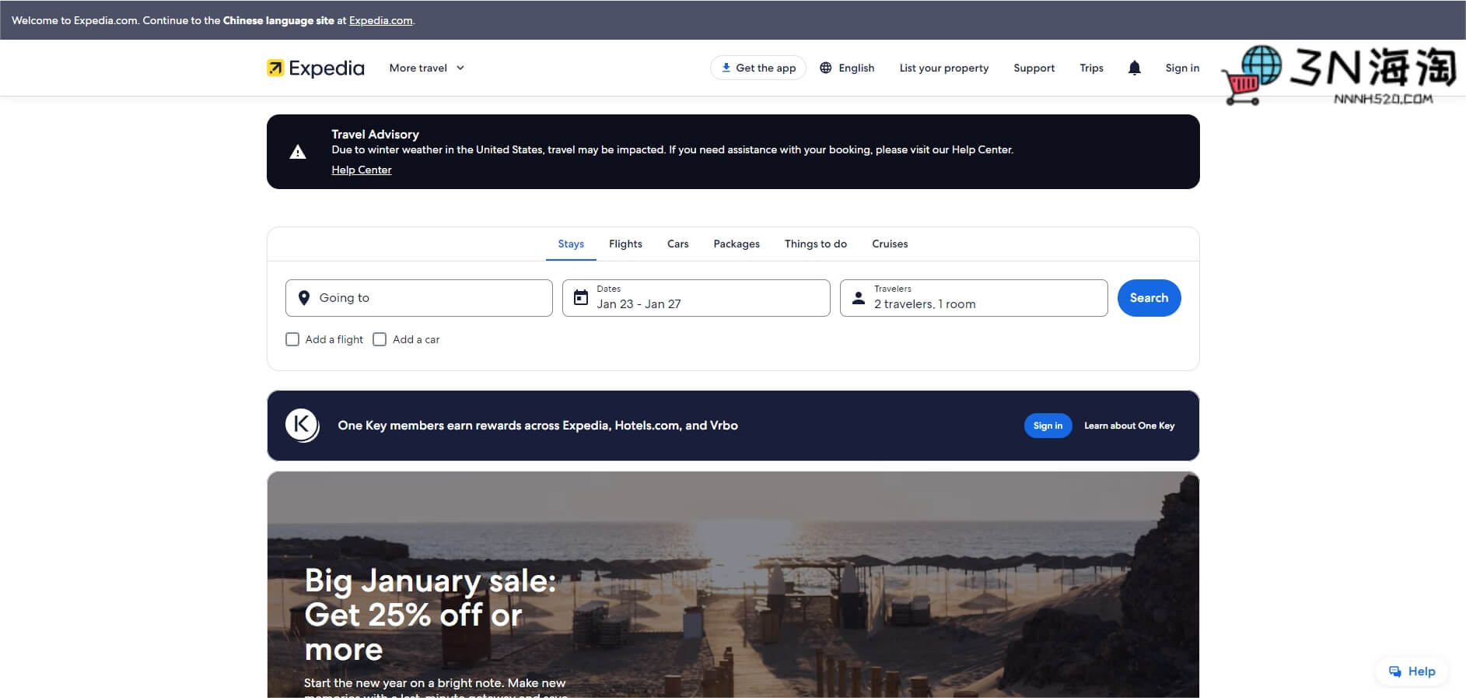Click the blue Search button

(1149, 298)
